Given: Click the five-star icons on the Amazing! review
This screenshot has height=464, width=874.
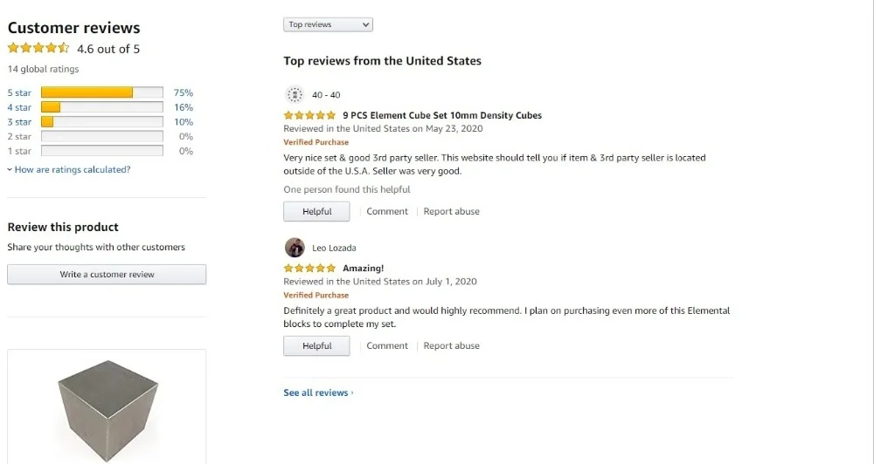Looking at the screenshot, I should [309, 269].
